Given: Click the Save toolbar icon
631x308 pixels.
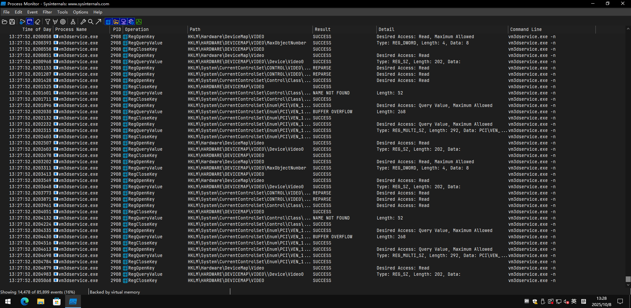Looking at the screenshot, I should [12, 22].
